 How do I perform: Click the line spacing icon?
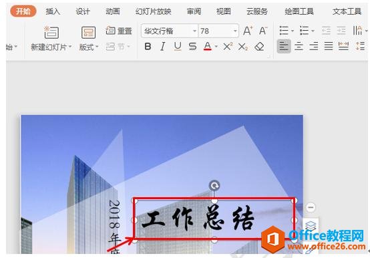point(360,46)
